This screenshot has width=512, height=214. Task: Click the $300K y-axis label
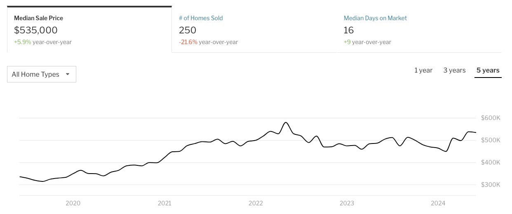[x=491, y=185]
